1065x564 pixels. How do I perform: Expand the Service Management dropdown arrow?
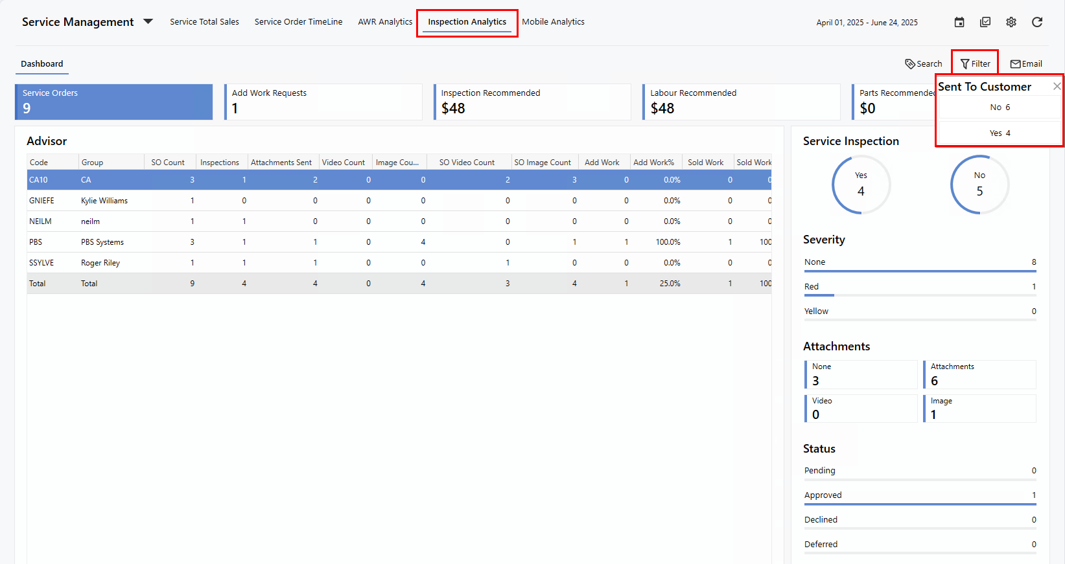tap(148, 21)
